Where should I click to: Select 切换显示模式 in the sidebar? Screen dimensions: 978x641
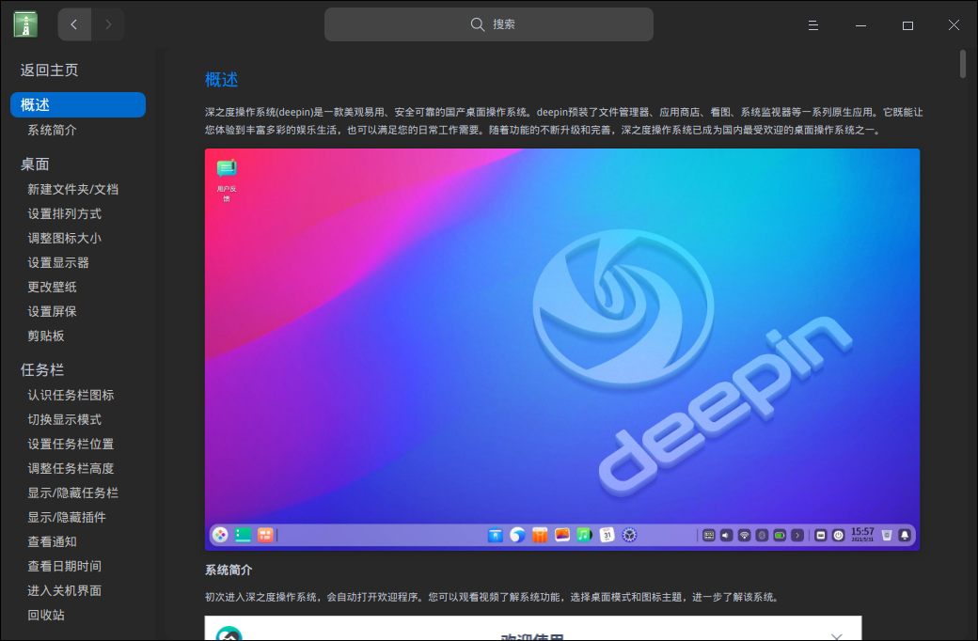64,419
